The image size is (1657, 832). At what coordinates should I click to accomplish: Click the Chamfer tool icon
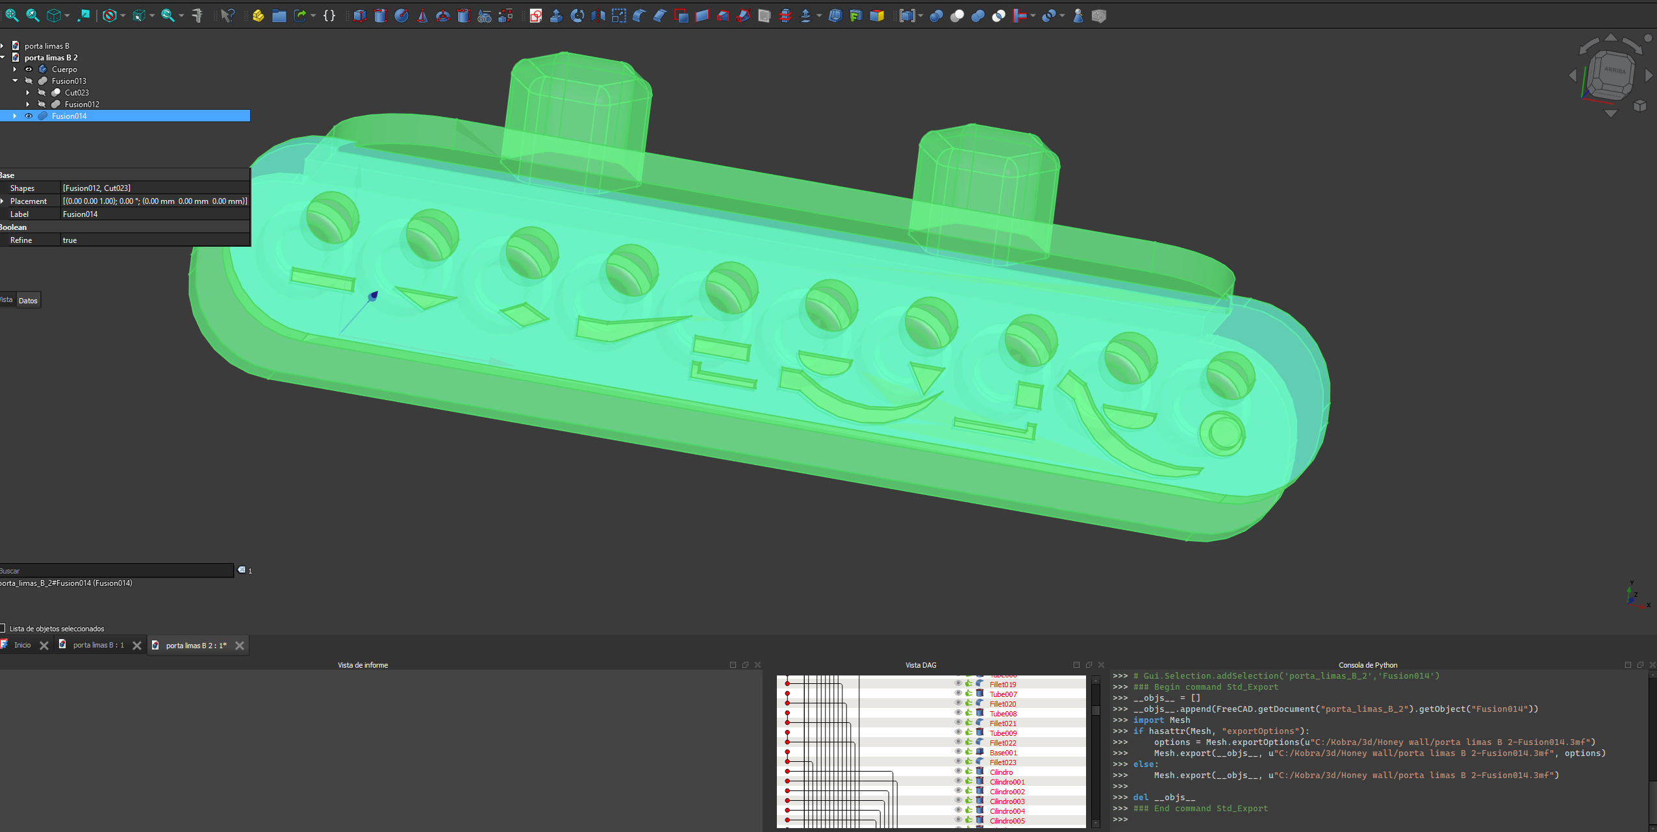pyautogui.click(x=661, y=16)
